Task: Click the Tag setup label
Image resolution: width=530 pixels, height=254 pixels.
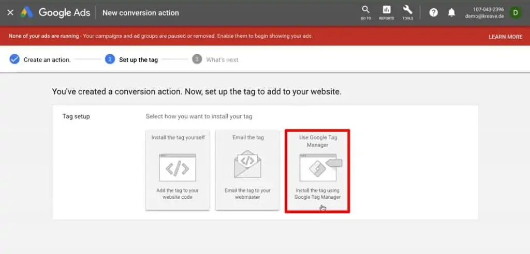Action: (76, 116)
